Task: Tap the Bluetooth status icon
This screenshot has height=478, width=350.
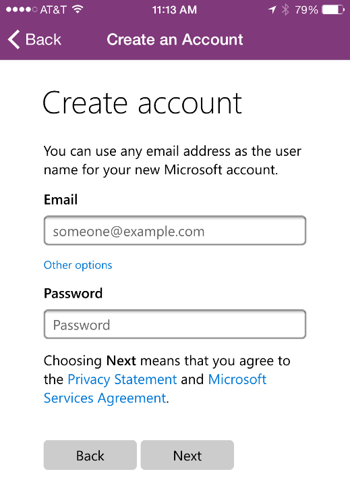Action: pyautogui.click(x=285, y=9)
